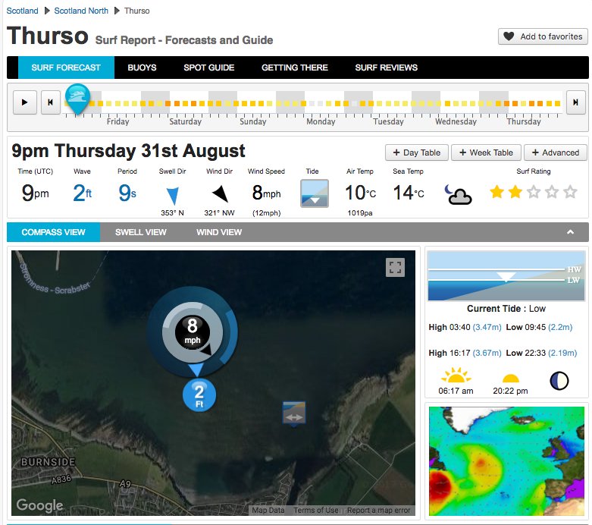592x525 pixels.
Task: Click the Google logo on map
Action: click(39, 505)
